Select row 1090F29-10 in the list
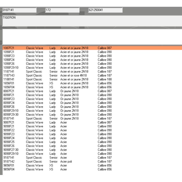Viewport: 182px width, 182px height. click(92, 68)
